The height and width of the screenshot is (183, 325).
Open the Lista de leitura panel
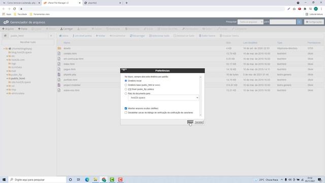pyautogui.click(x=314, y=14)
